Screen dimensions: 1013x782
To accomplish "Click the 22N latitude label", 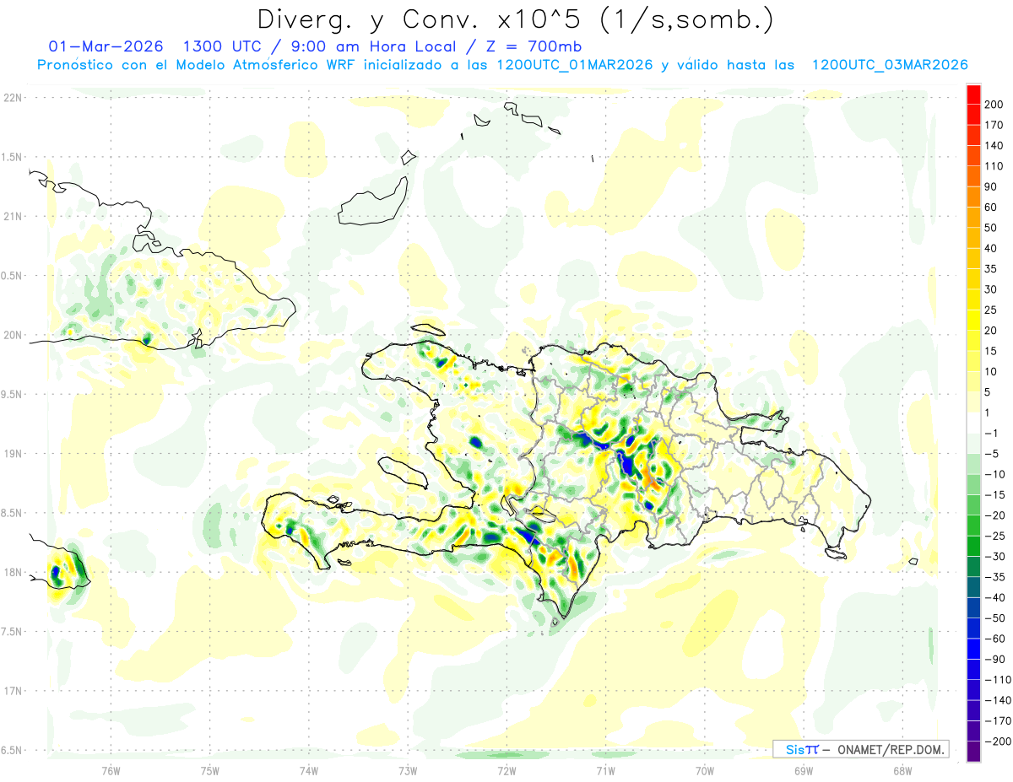I will pos(13,97).
